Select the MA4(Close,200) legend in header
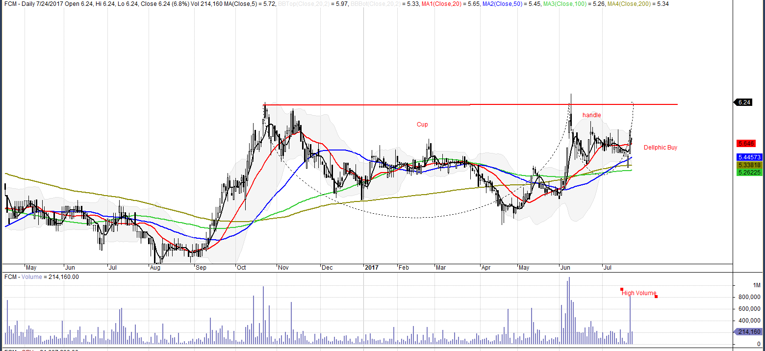Screen dimensions: 765x351 point(644,3)
